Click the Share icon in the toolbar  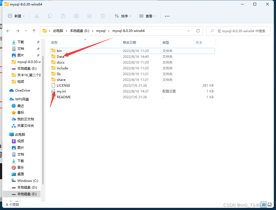90,16
